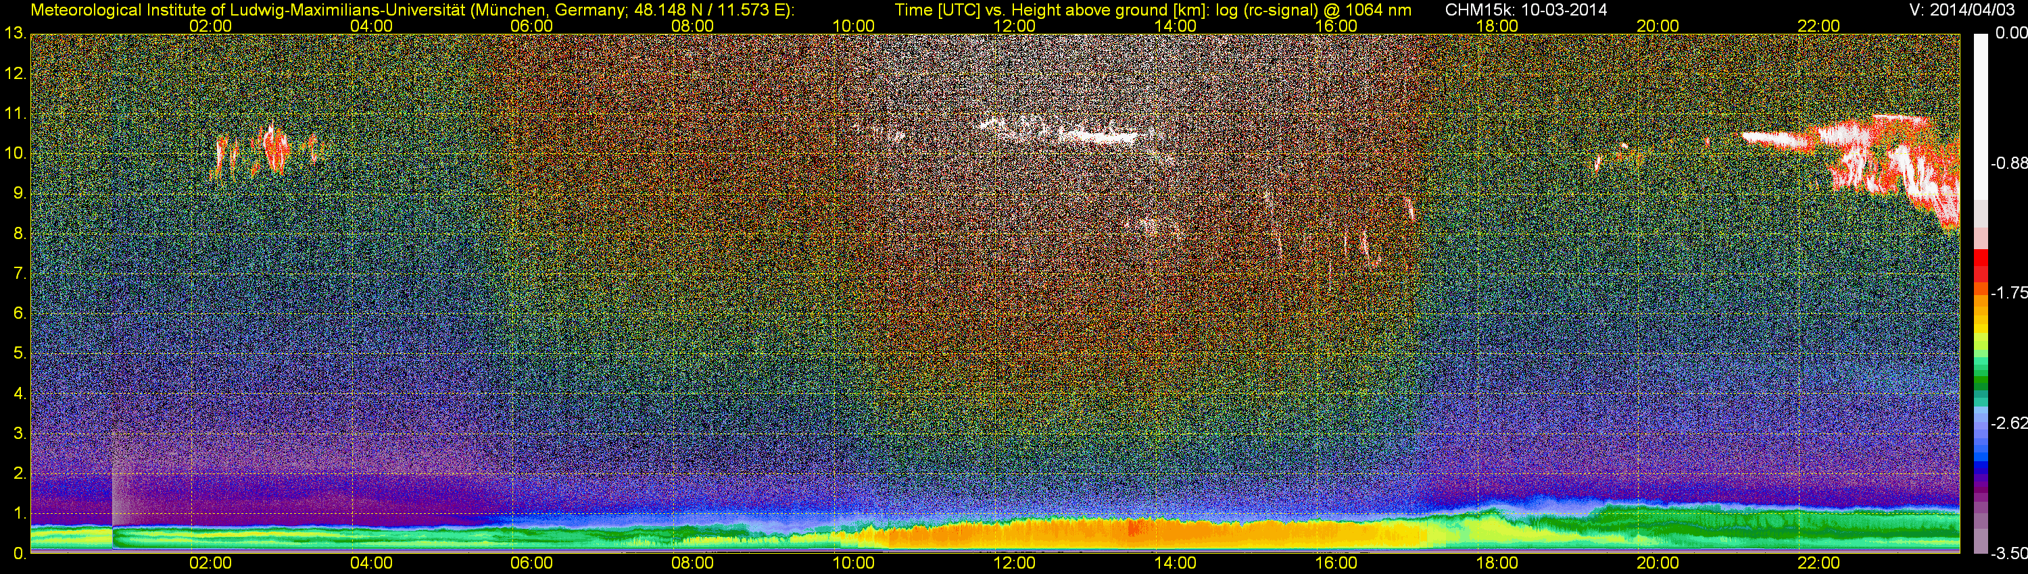The width and height of the screenshot is (2028, 574).
Task: Click the 02:00 label on the top time axis
Action: (211, 26)
